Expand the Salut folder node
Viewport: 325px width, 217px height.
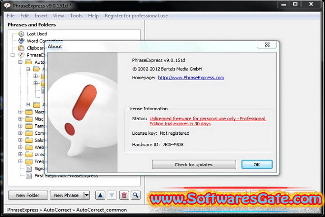coord(20,140)
